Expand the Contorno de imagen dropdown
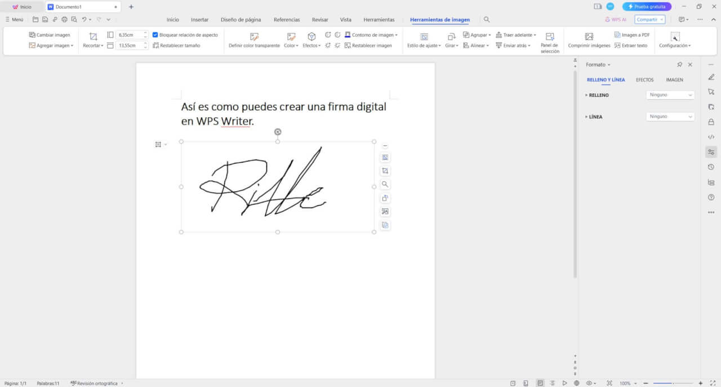721x387 pixels. click(x=396, y=35)
